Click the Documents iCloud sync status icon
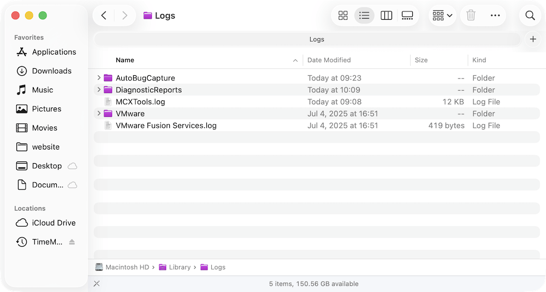 (x=72, y=185)
